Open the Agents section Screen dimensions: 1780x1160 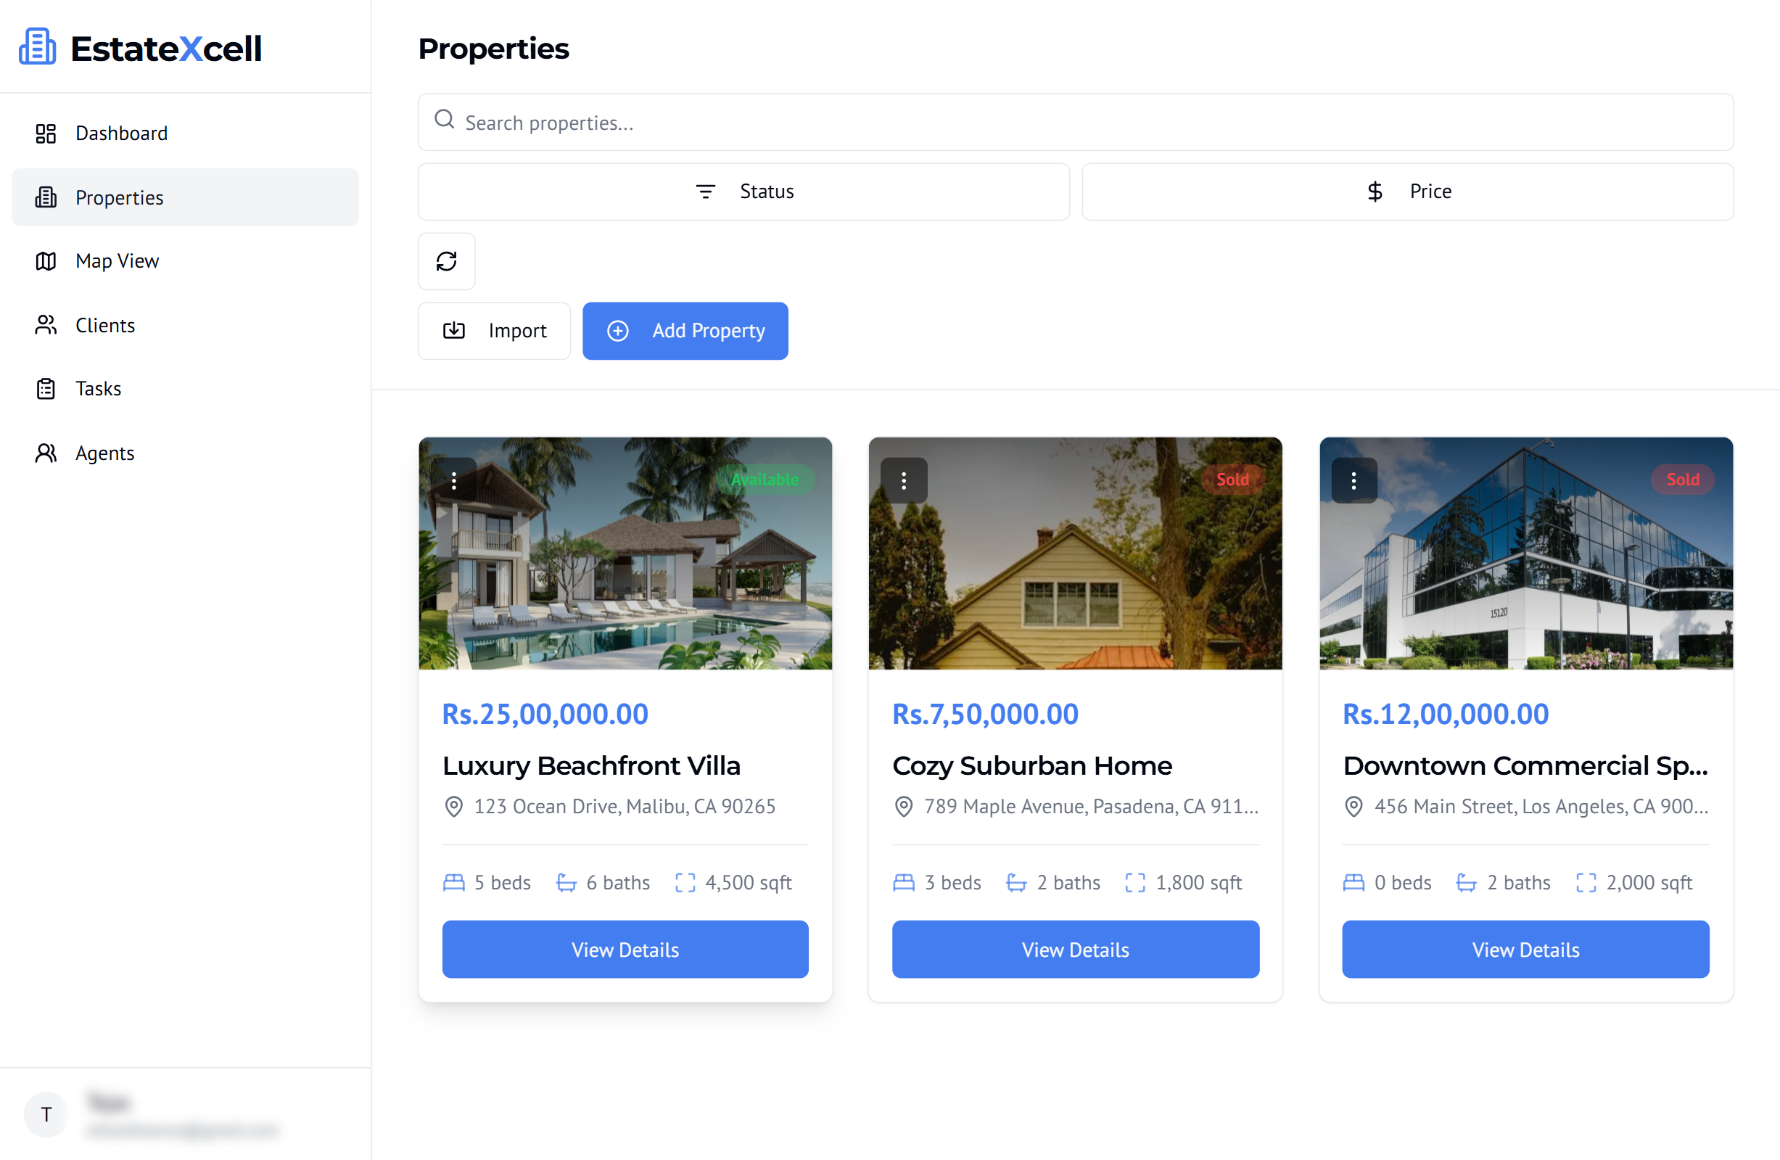pyautogui.click(x=104, y=453)
